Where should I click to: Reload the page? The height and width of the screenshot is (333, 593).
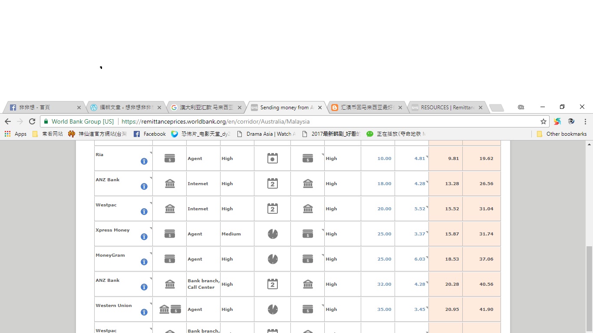coord(32,121)
